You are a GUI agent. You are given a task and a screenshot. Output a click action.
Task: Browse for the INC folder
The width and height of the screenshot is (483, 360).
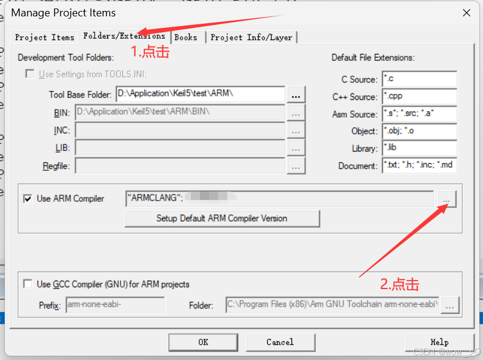pos(296,130)
